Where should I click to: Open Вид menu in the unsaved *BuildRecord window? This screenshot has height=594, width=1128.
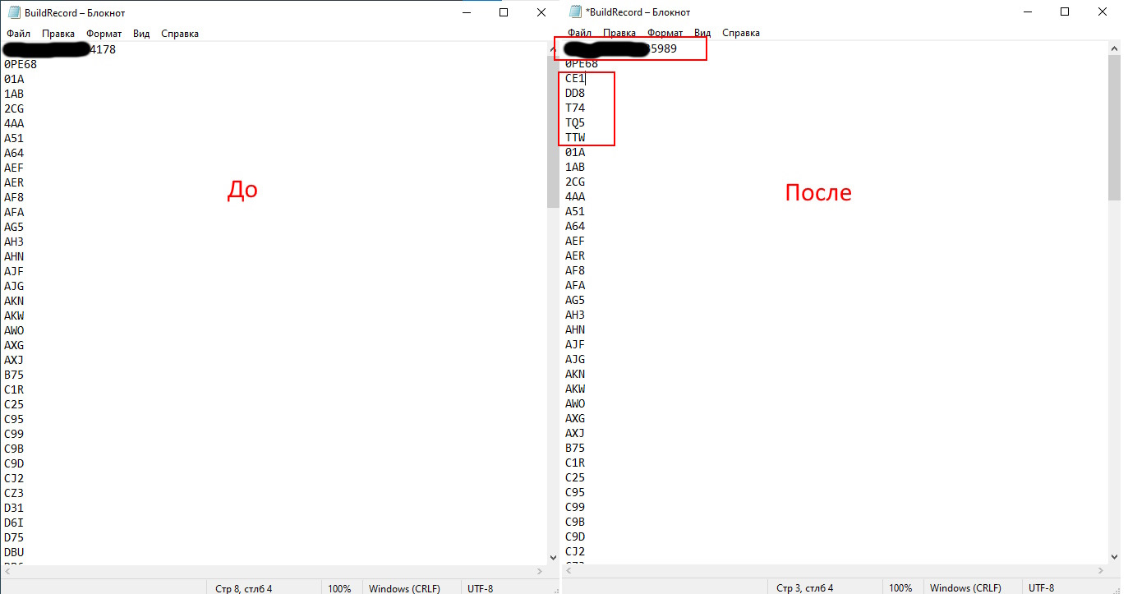(702, 33)
